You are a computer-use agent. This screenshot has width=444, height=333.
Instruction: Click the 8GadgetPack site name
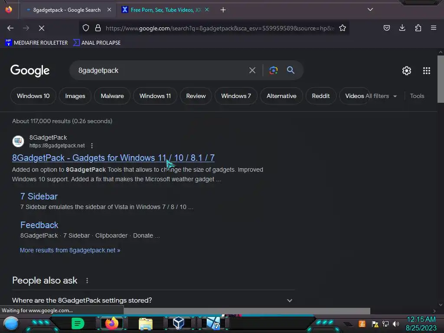point(48,137)
